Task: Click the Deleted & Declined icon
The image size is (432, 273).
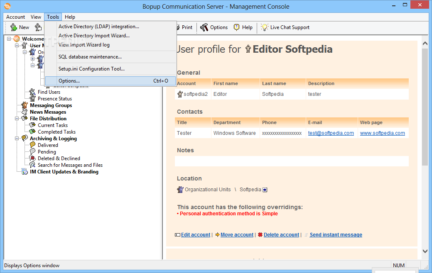Action: (32, 158)
